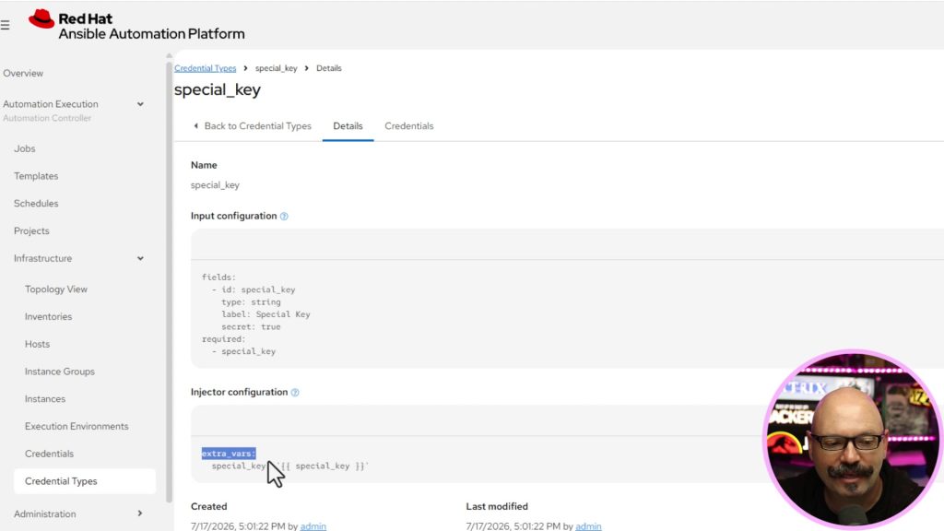
Task: Click the special_key value under Name
Action: 215,184
